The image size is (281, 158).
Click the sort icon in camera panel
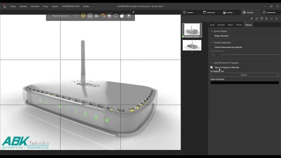pyautogui.click(x=271, y=18)
